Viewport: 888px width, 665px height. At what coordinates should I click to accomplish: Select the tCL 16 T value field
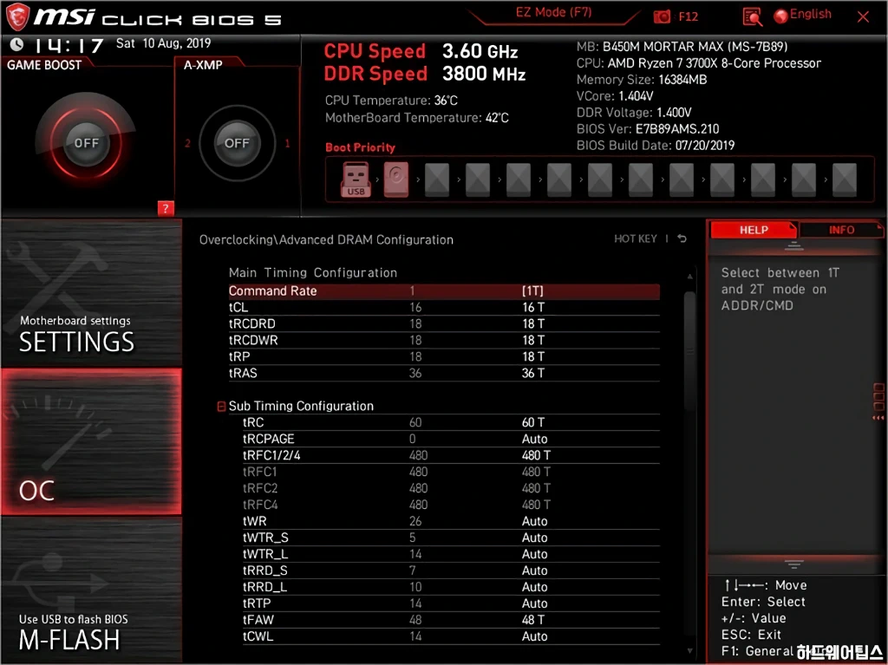533,308
